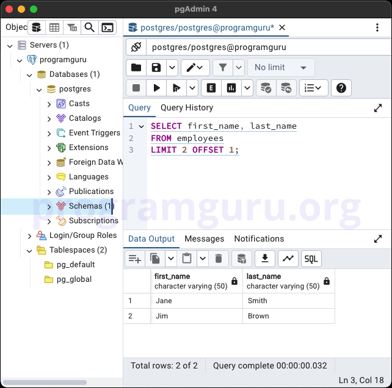The image size is (392, 388).
Task: Open paste options dropdown arrow
Action: tap(203, 259)
